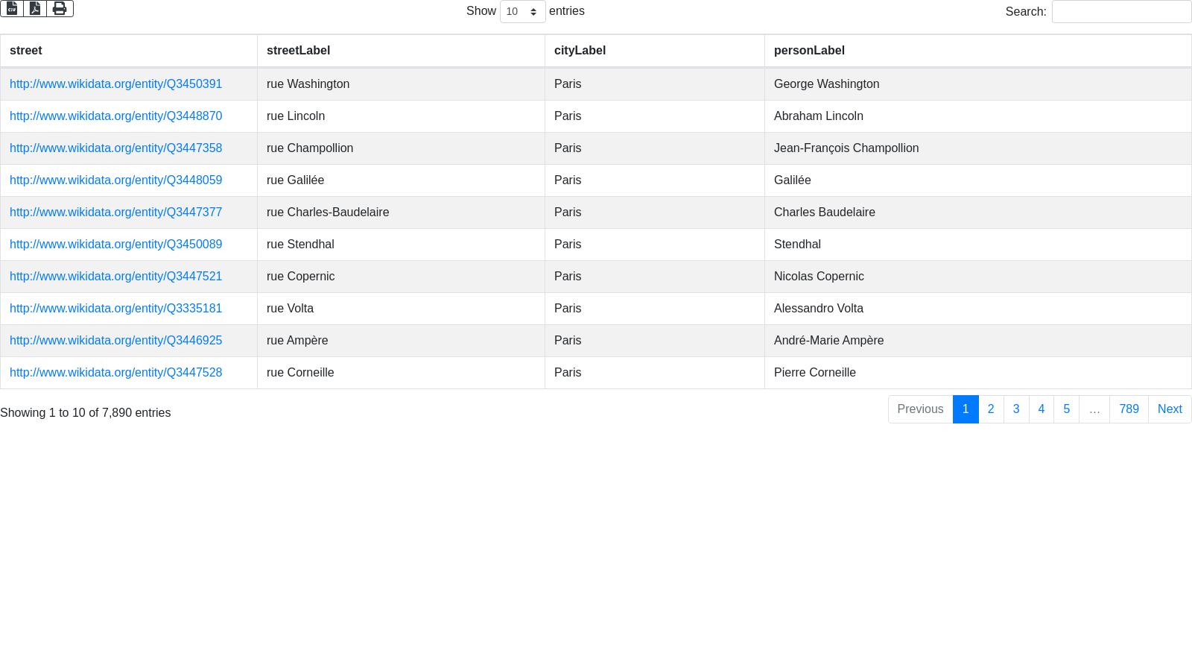
Task: Go to page 3 of results
Action: point(1016,409)
